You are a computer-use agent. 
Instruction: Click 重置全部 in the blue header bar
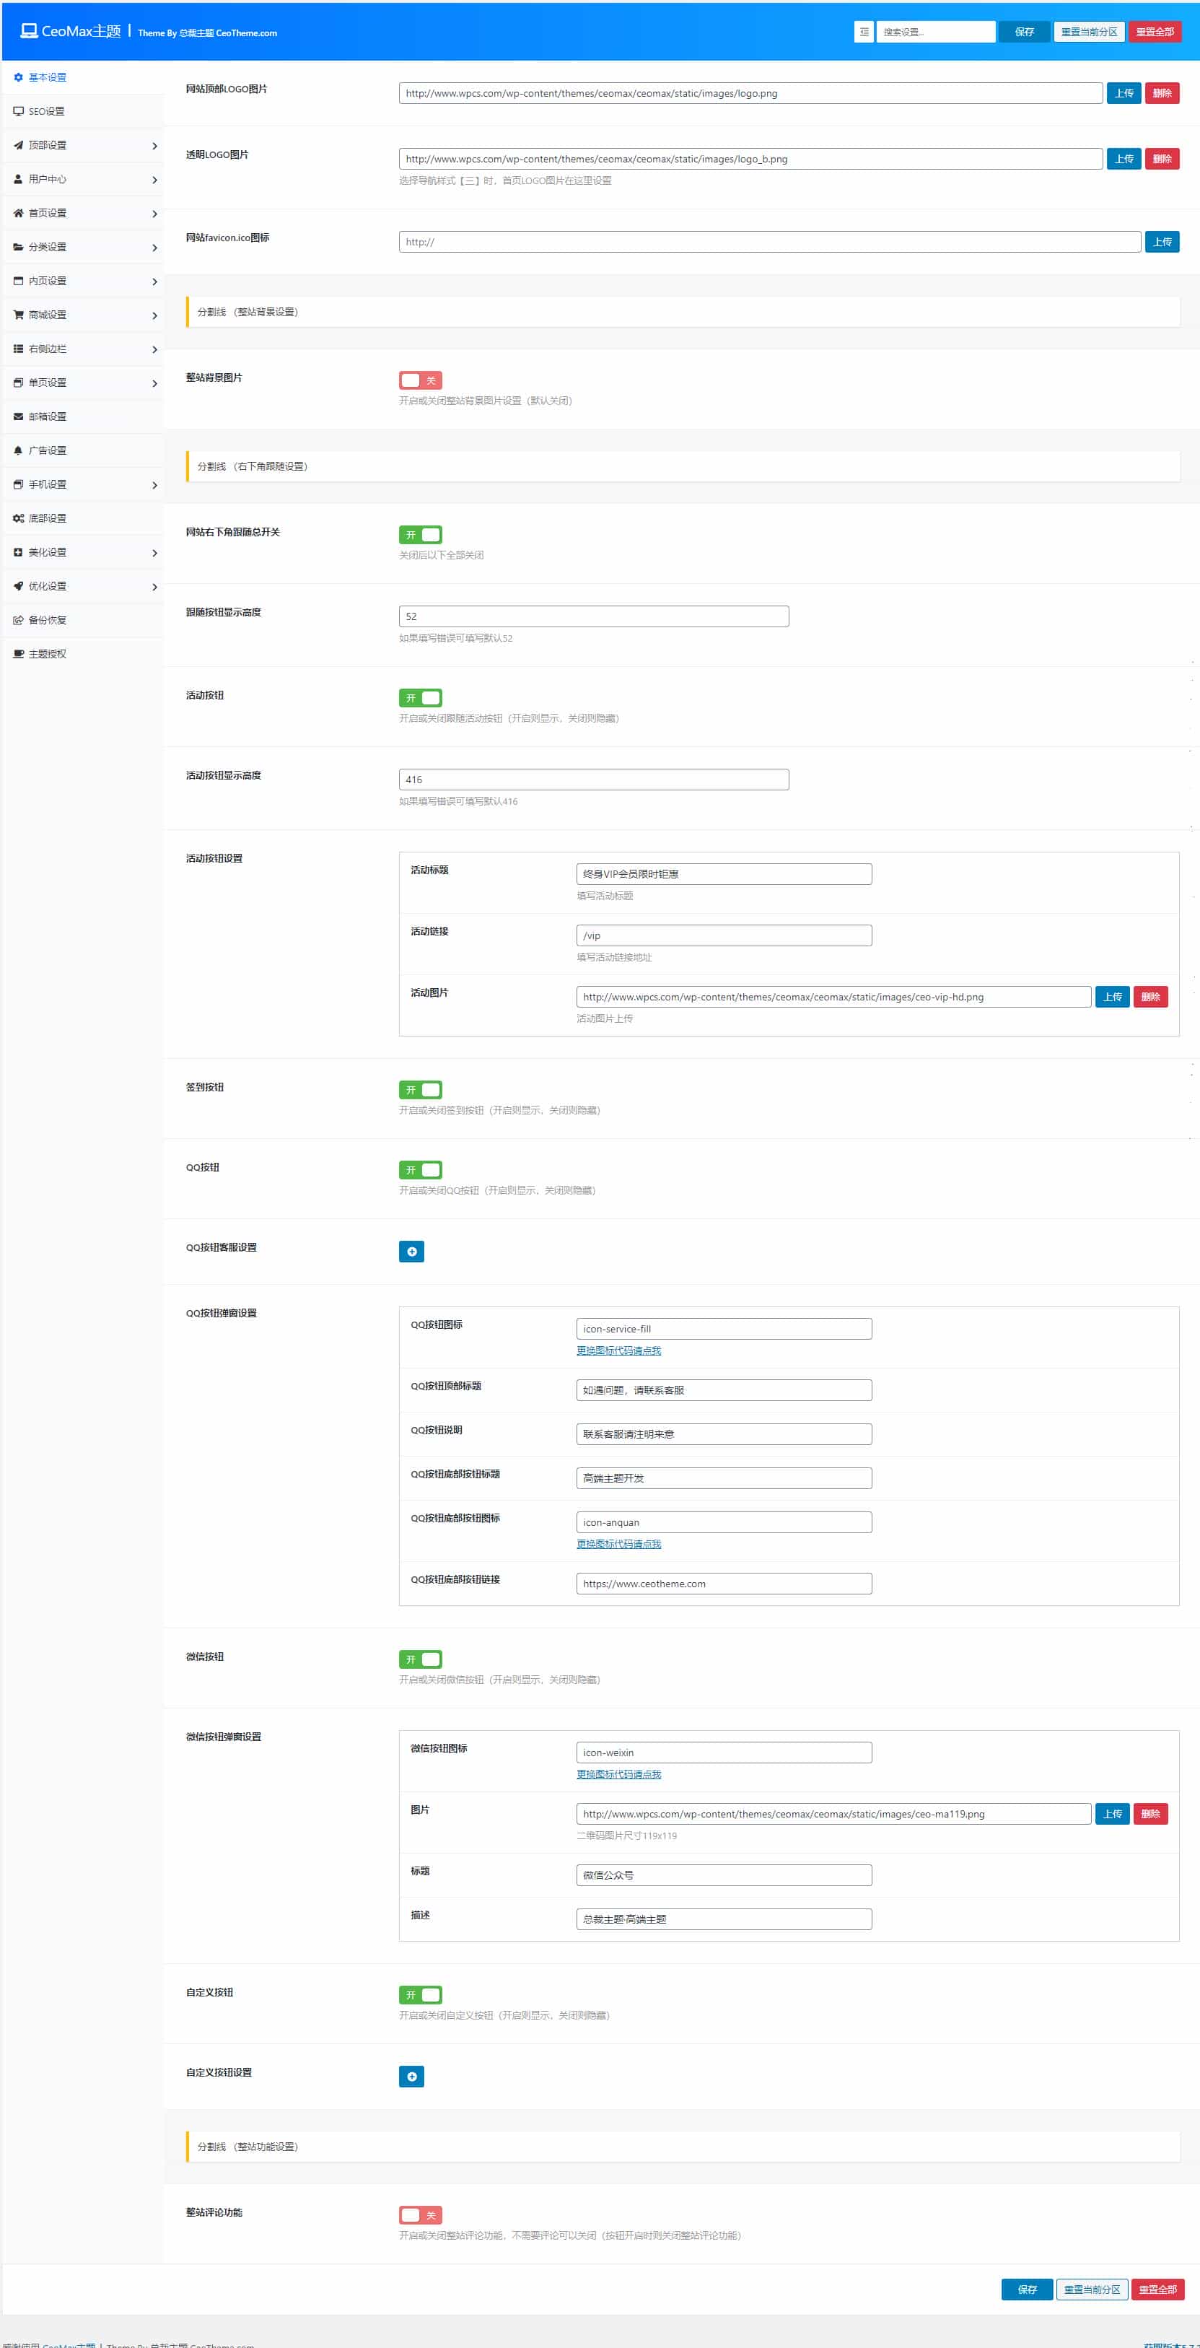click(x=1155, y=32)
